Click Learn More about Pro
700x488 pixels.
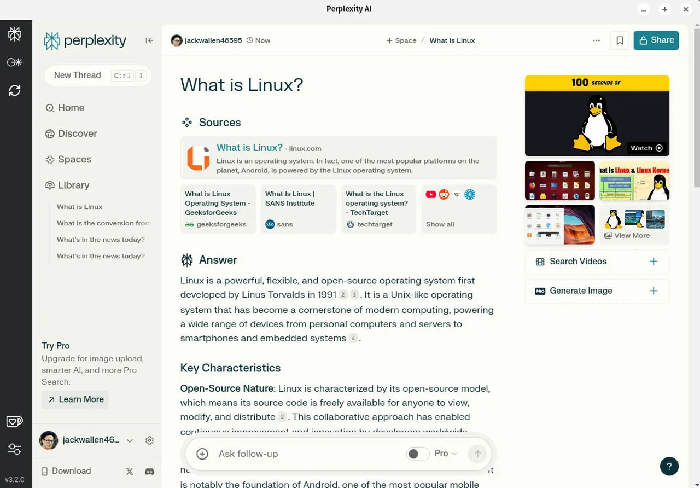point(75,399)
